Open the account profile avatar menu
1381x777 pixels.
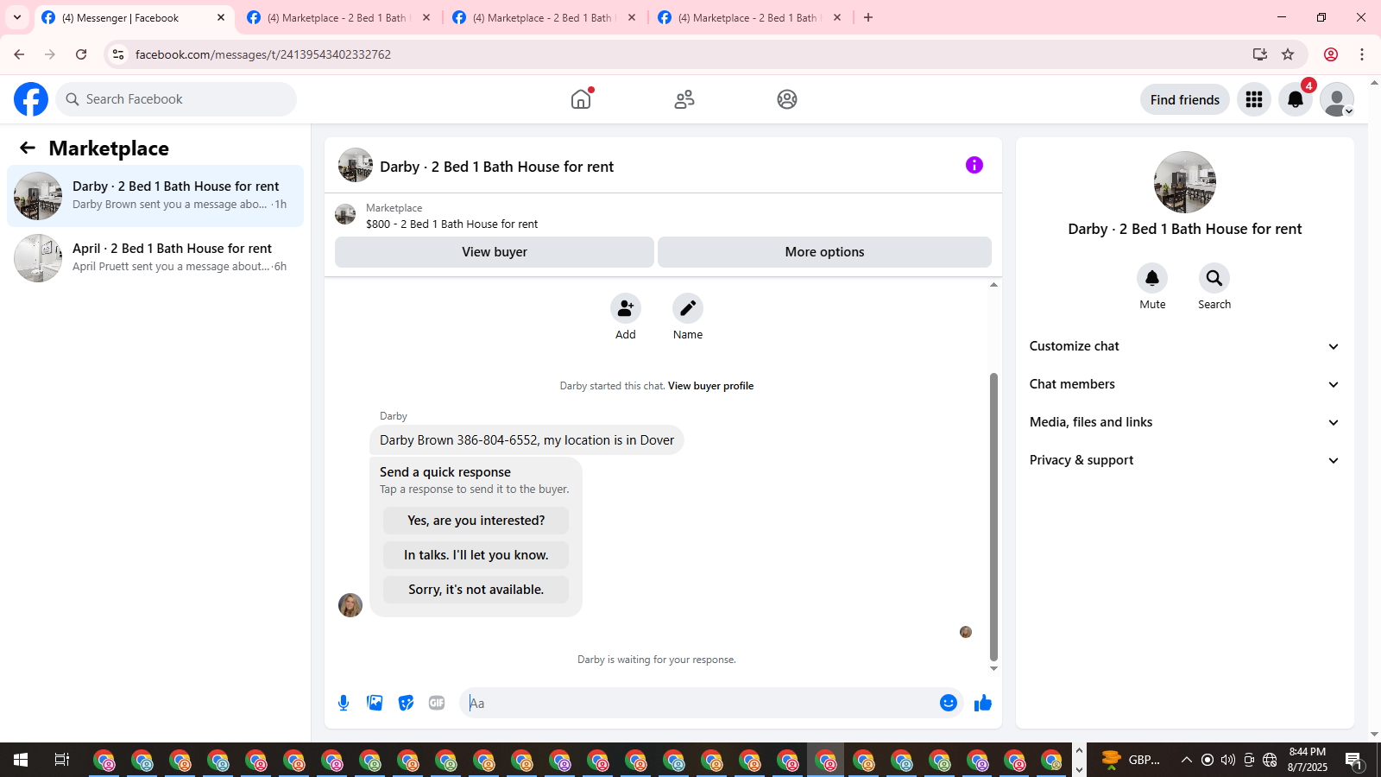point(1337,99)
